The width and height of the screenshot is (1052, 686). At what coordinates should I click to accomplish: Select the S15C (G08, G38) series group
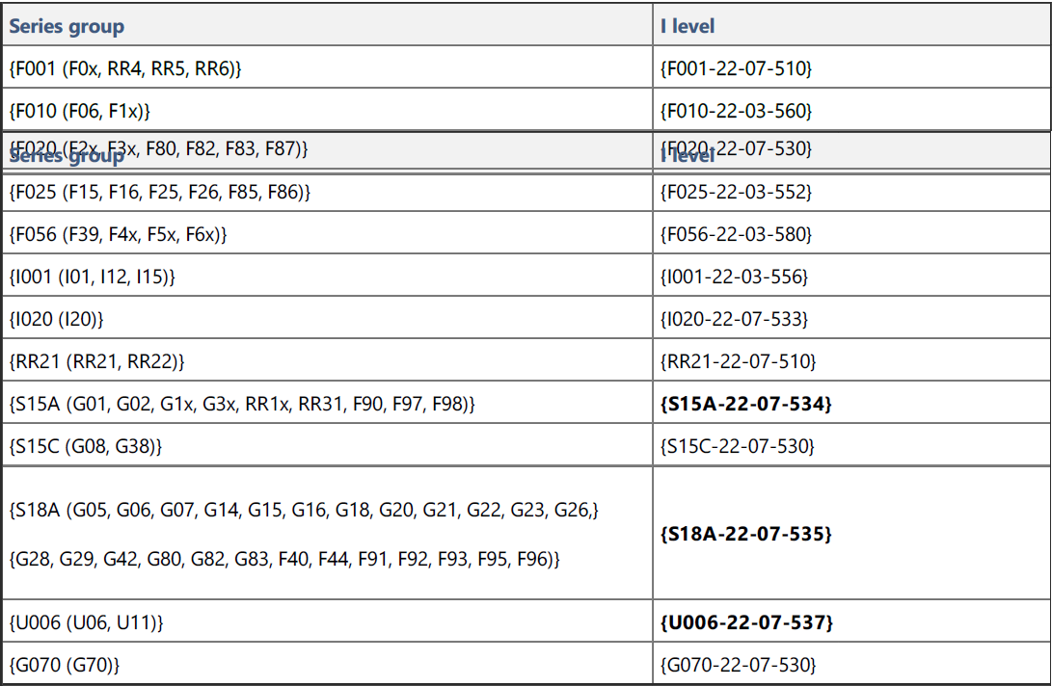(x=86, y=446)
